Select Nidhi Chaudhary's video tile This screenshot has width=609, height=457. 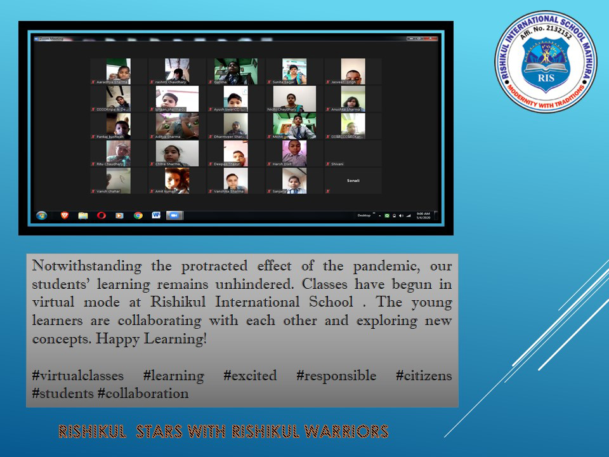pos(294,99)
